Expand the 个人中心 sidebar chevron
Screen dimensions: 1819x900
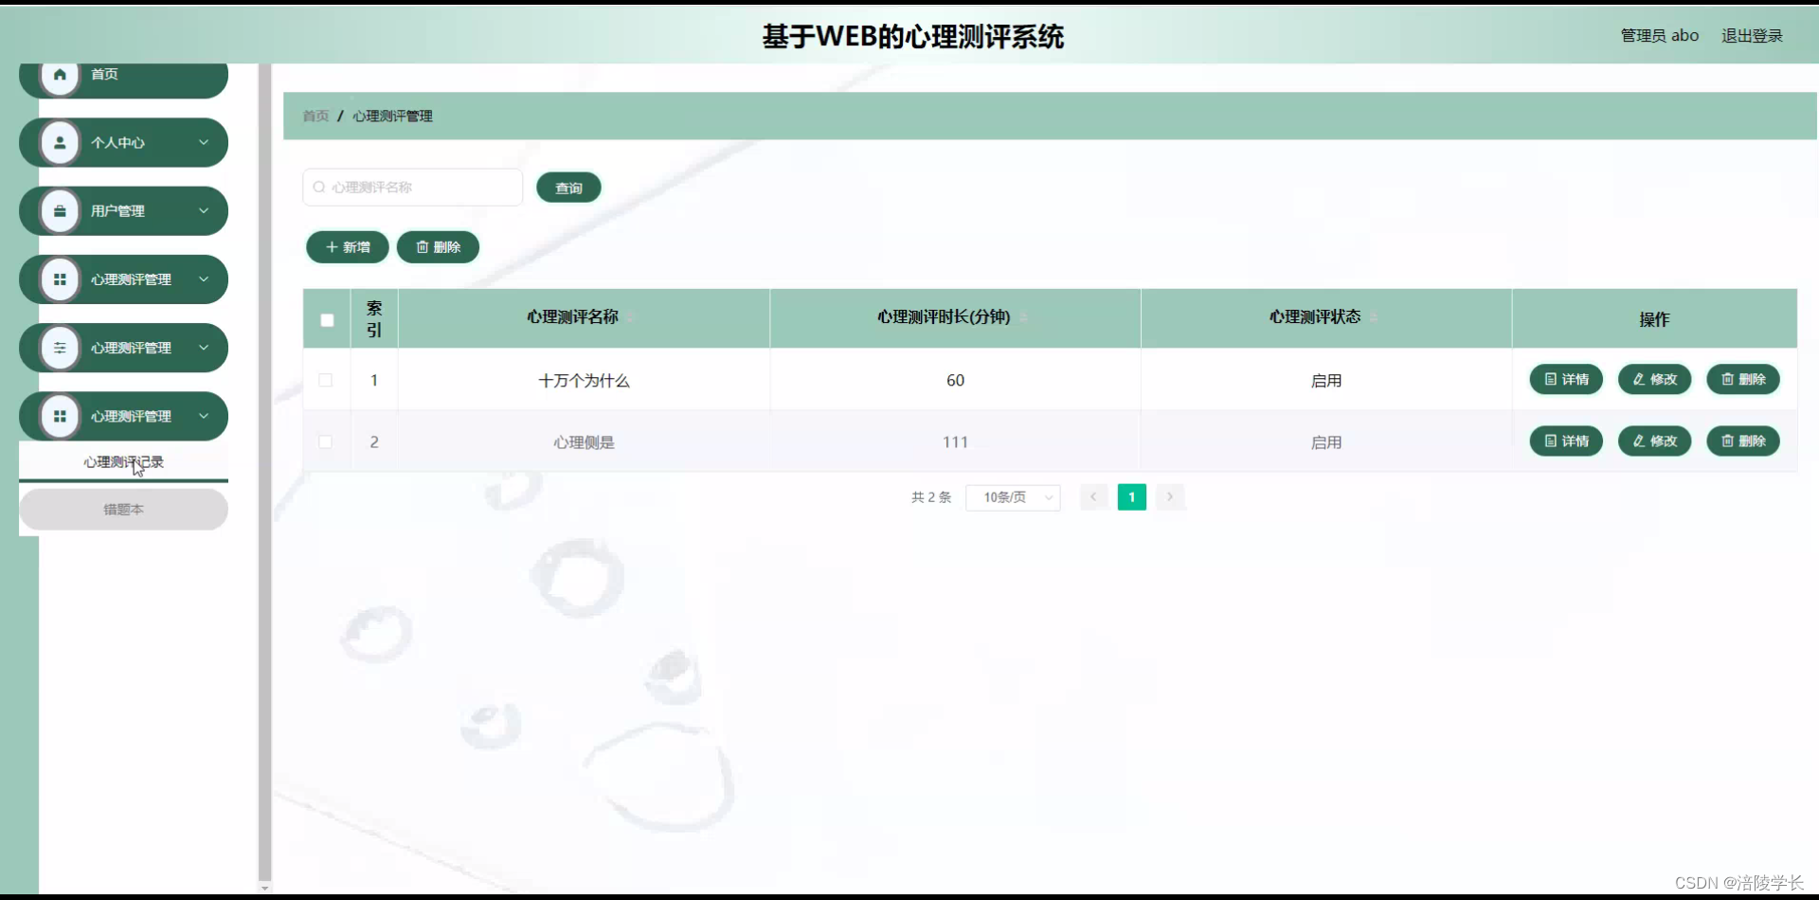tap(204, 142)
